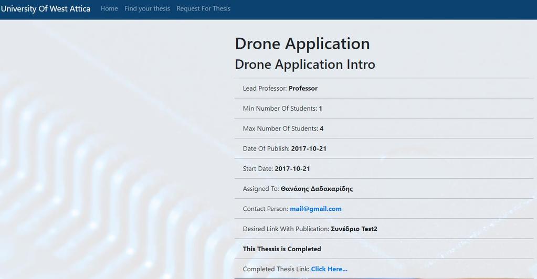
Task: Go to the Home menu item
Action: tap(109, 8)
